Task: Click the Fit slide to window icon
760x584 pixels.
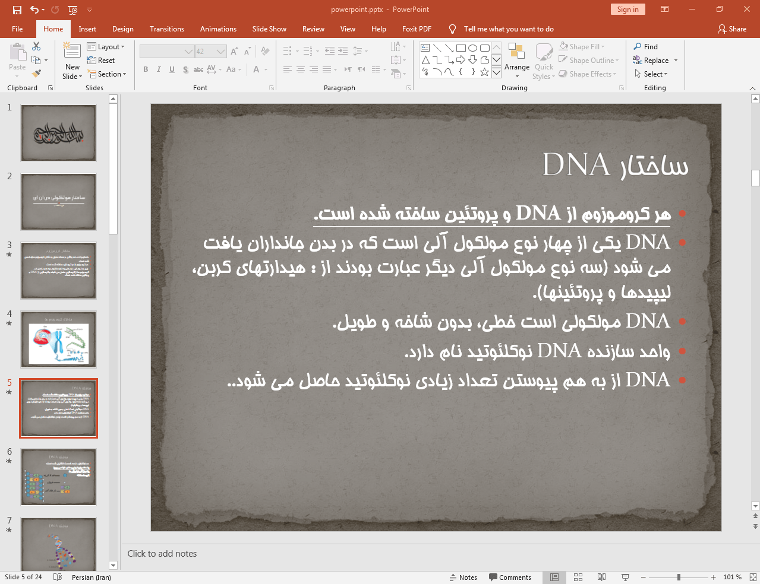Action: click(x=753, y=577)
